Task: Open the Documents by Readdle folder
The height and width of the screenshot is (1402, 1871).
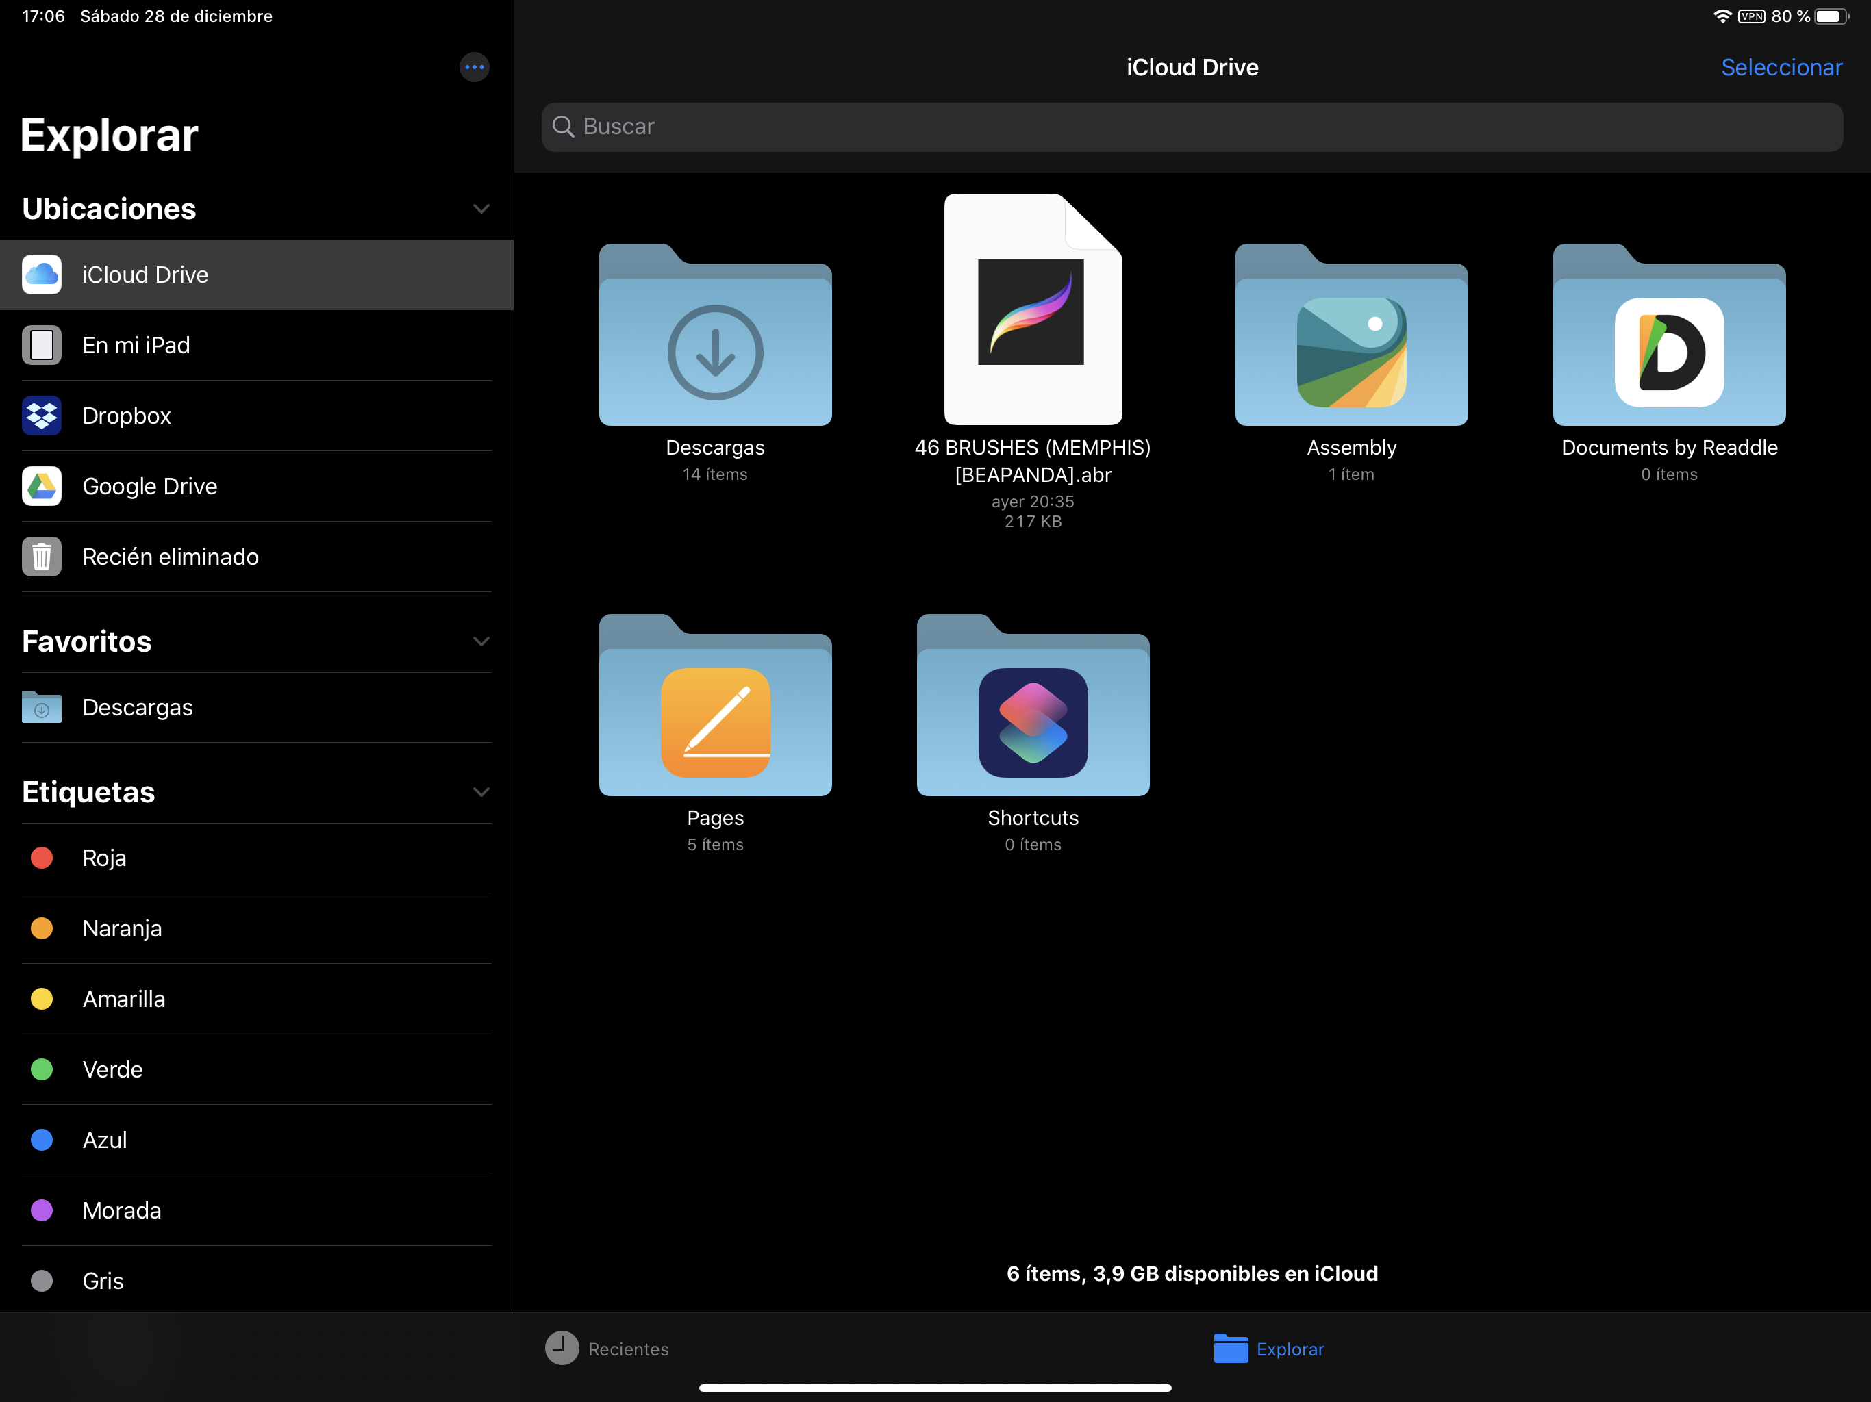Action: 1669,335
